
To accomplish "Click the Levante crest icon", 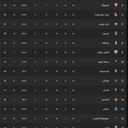I will [116, 81].
